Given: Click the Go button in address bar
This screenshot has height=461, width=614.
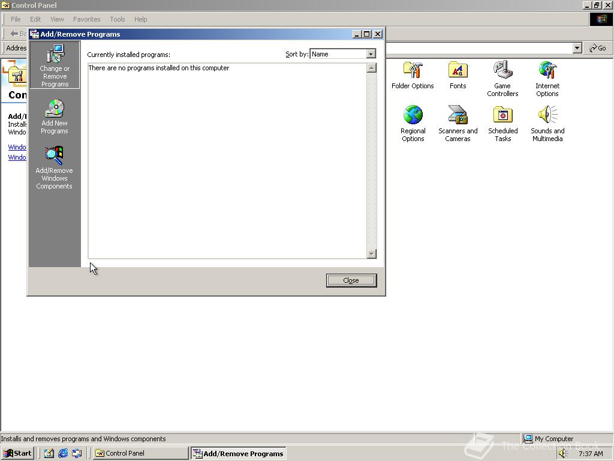Looking at the screenshot, I should click(598, 48).
